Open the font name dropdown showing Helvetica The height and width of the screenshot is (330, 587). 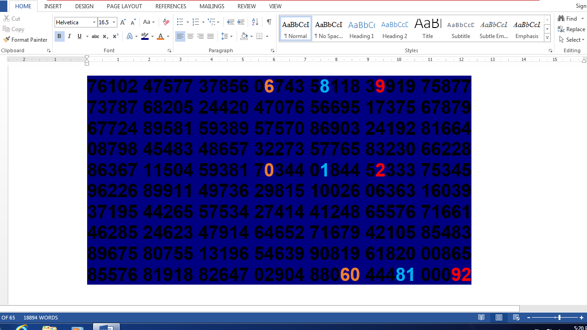[x=94, y=22]
